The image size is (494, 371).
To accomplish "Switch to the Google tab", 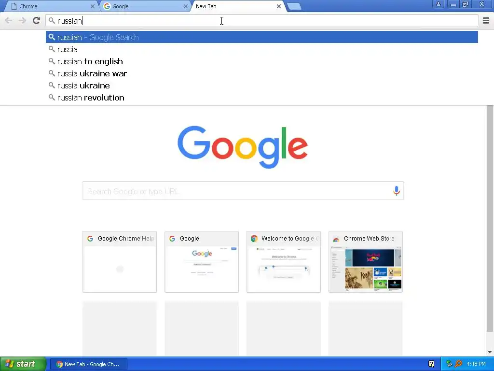I will (x=145, y=6).
